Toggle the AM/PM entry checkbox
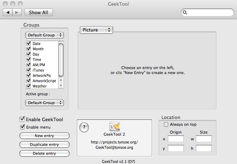 (28, 65)
